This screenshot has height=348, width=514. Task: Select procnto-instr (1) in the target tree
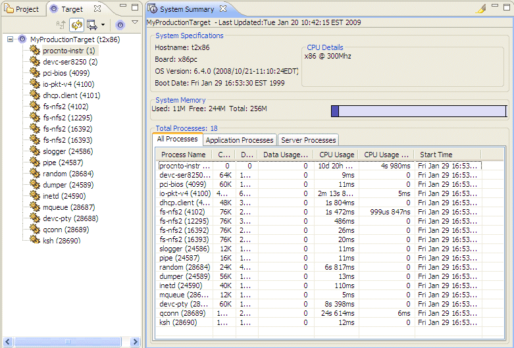pos(68,51)
